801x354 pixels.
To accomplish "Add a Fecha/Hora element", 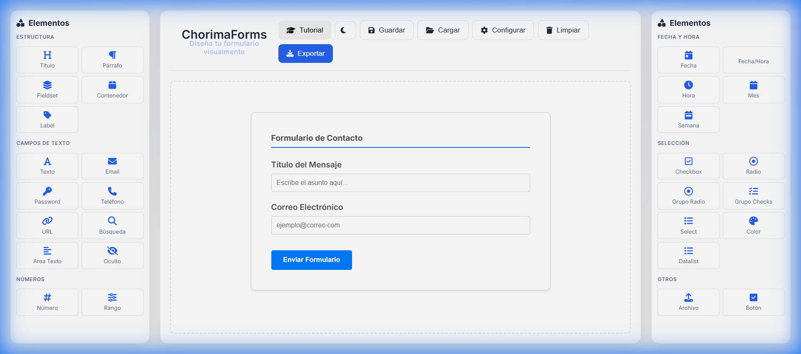I will [754, 60].
